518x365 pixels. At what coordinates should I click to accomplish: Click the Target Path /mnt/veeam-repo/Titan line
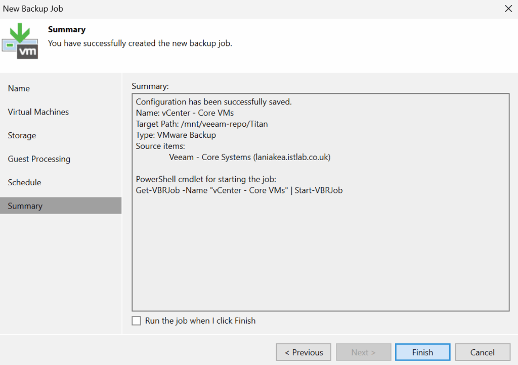coord(202,124)
